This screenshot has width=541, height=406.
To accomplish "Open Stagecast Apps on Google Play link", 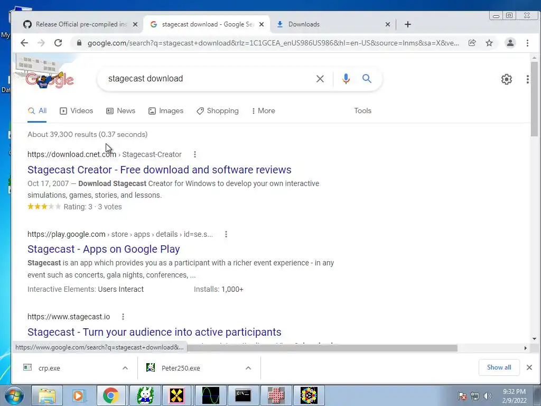I will pyautogui.click(x=104, y=249).
